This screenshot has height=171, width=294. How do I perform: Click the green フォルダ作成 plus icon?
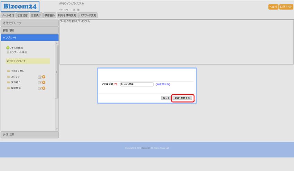(8, 48)
